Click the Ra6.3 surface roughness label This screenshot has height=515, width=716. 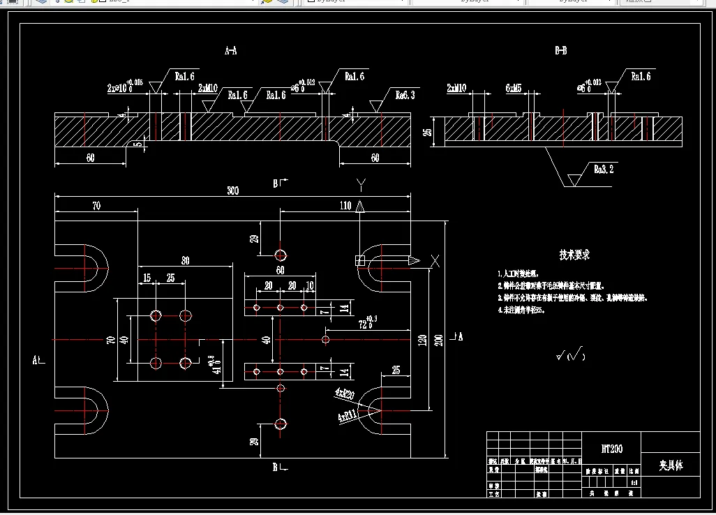(x=405, y=95)
